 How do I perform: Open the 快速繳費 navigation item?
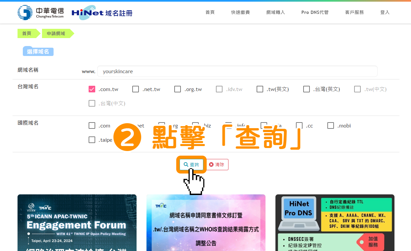click(240, 12)
